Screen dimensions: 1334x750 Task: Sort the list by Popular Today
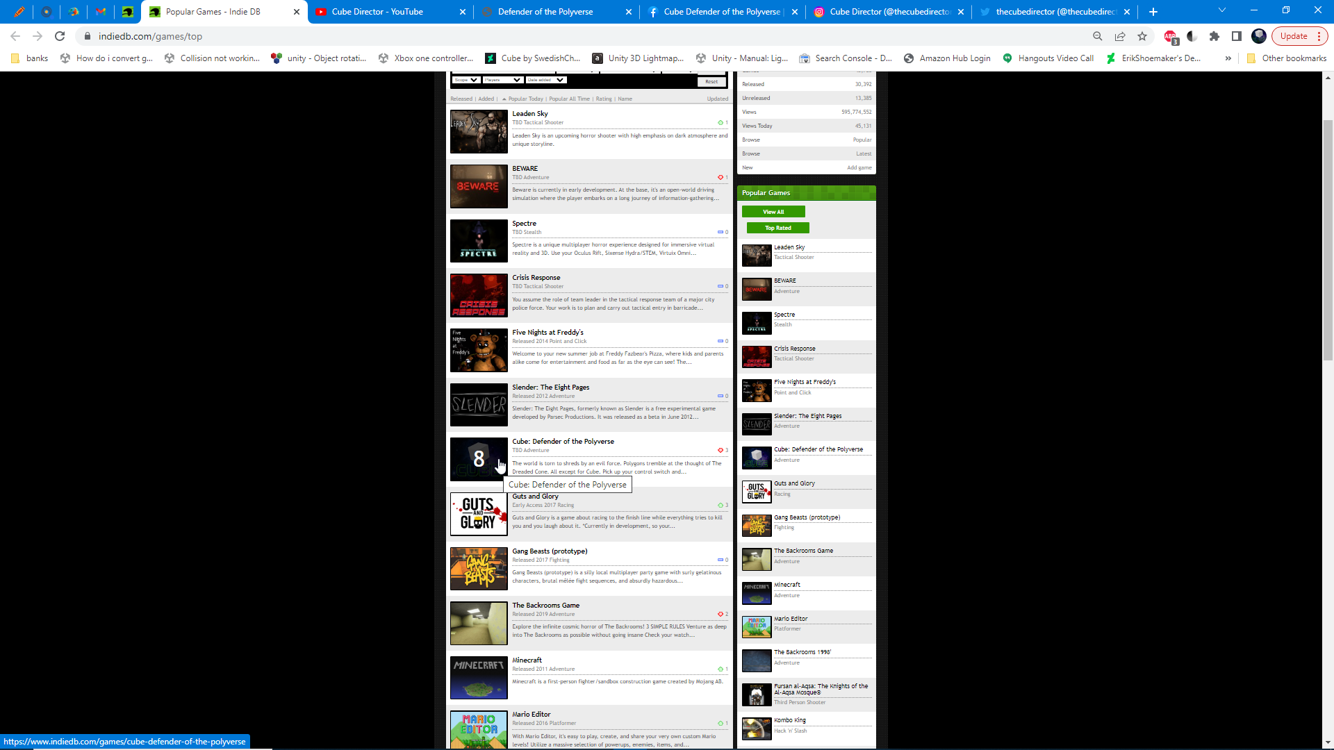tap(525, 99)
